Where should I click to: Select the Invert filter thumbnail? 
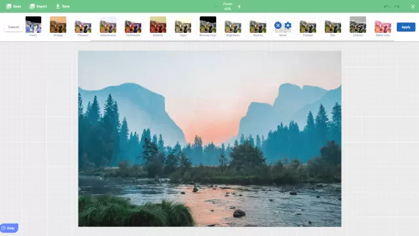pos(33,25)
